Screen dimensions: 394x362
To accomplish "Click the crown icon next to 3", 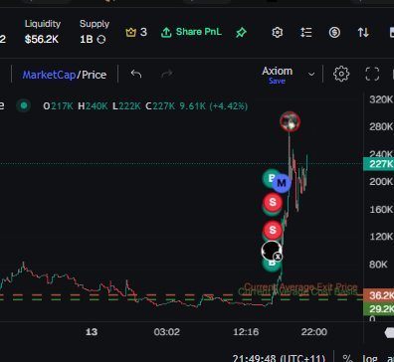I will pyautogui.click(x=131, y=32).
